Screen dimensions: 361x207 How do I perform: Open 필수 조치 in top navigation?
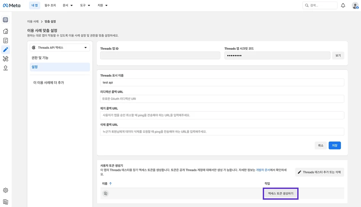coord(50,5)
